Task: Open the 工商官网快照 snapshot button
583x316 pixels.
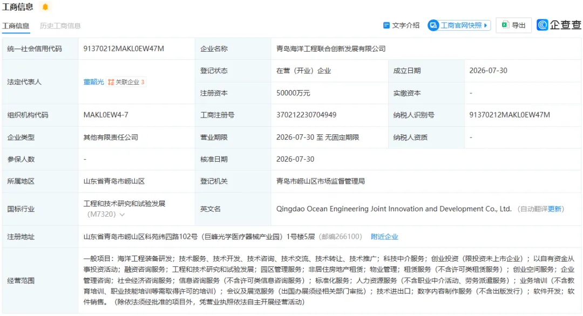Action: [x=459, y=25]
